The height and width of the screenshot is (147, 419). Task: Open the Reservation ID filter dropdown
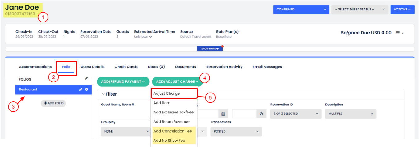[x=295, y=114]
